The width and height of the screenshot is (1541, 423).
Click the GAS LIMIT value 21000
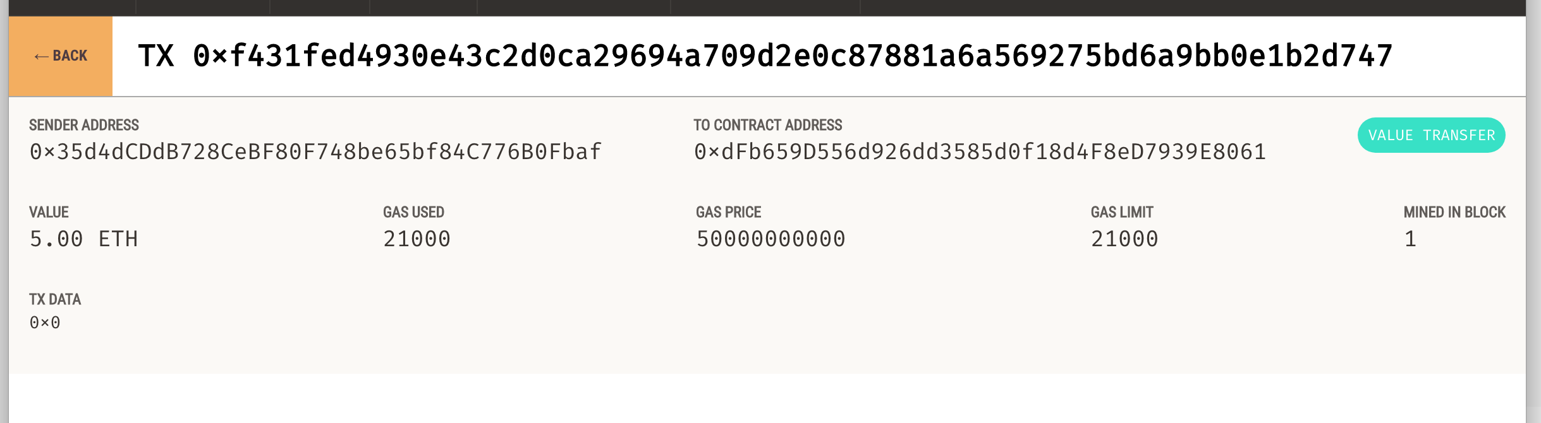point(1126,239)
